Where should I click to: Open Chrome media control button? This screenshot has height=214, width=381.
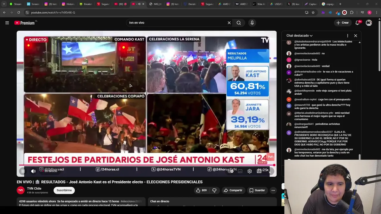pyautogui.click(x=362, y=12)
